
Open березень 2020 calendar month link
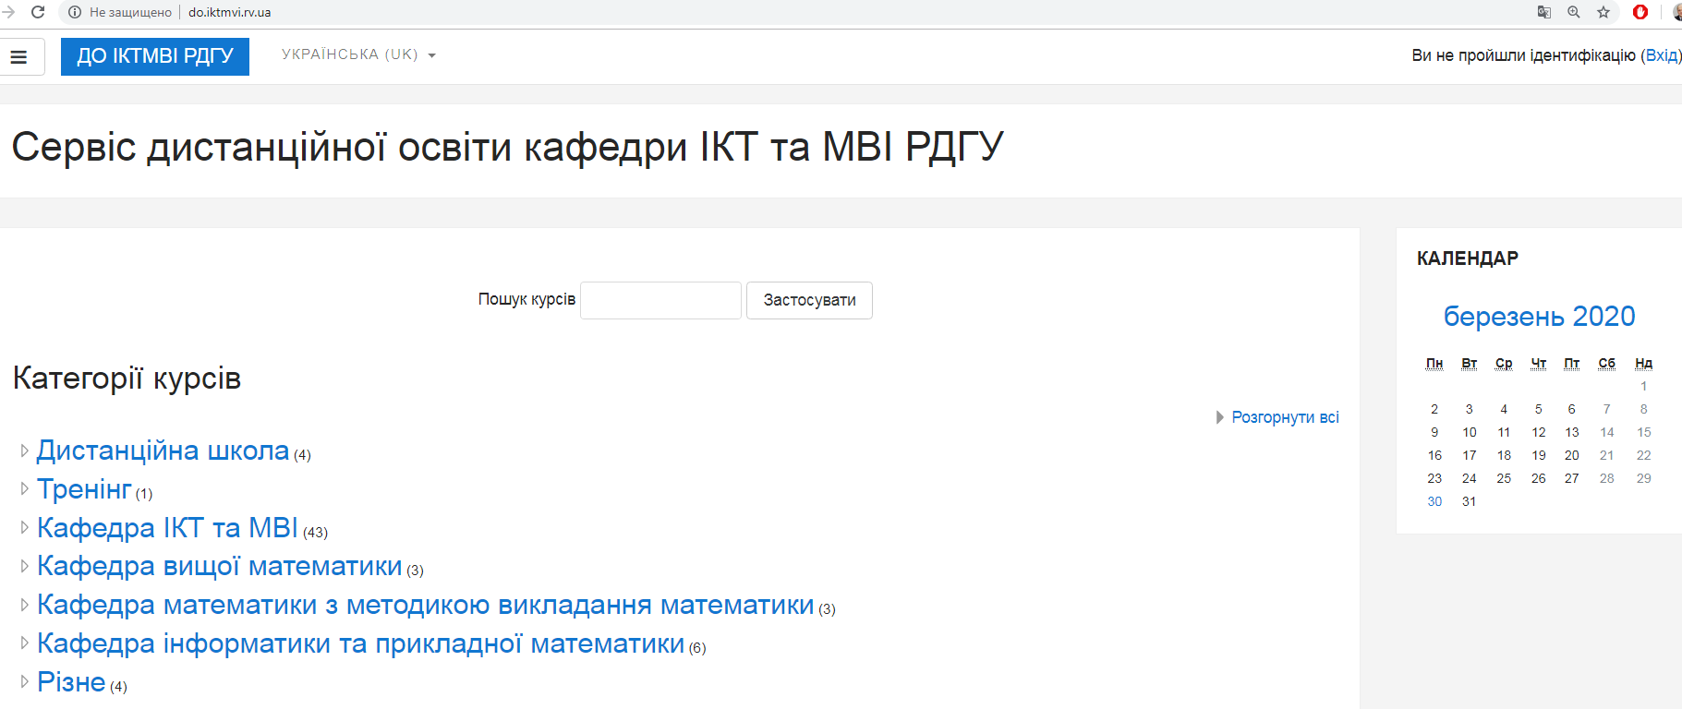(x=1539, y=317)
